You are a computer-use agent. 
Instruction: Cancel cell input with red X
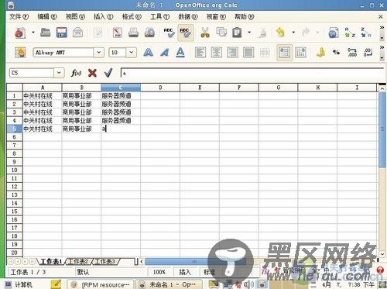tap(92, 73)
